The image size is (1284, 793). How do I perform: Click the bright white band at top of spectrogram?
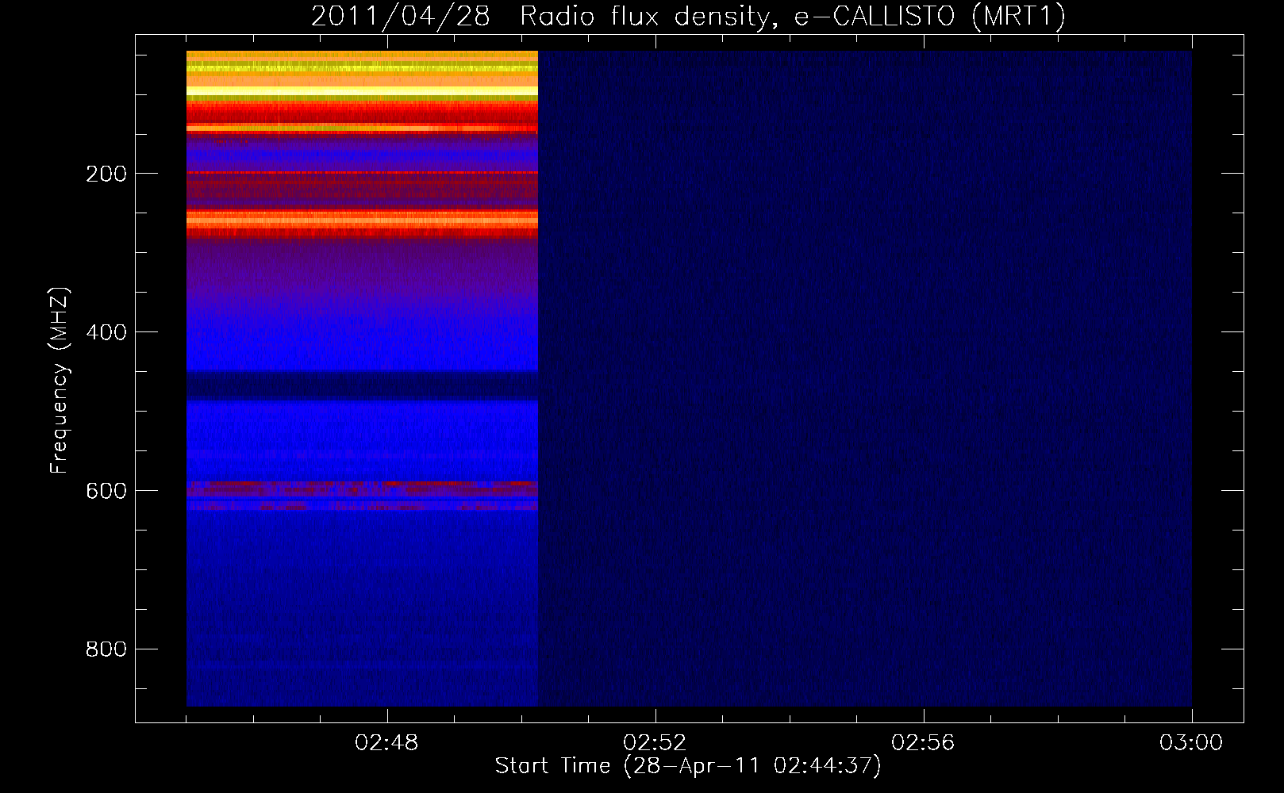pyautogui.click(x=362, y=91)
